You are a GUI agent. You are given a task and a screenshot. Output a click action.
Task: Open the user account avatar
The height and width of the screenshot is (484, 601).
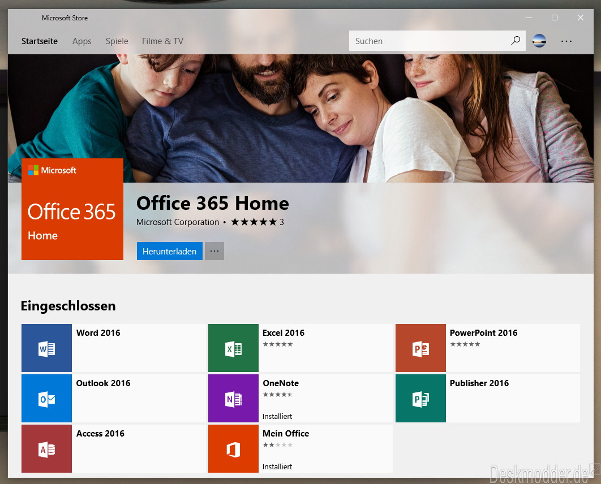coord(539,41)
